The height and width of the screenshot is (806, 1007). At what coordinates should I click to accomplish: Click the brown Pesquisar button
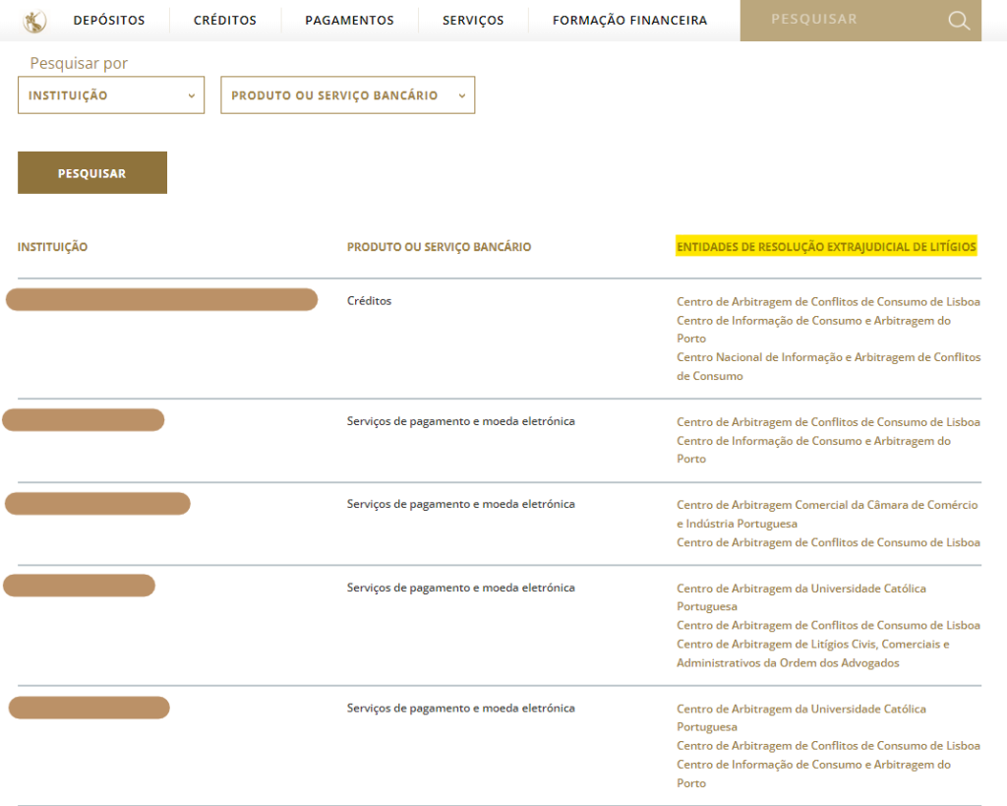point(92,173)
